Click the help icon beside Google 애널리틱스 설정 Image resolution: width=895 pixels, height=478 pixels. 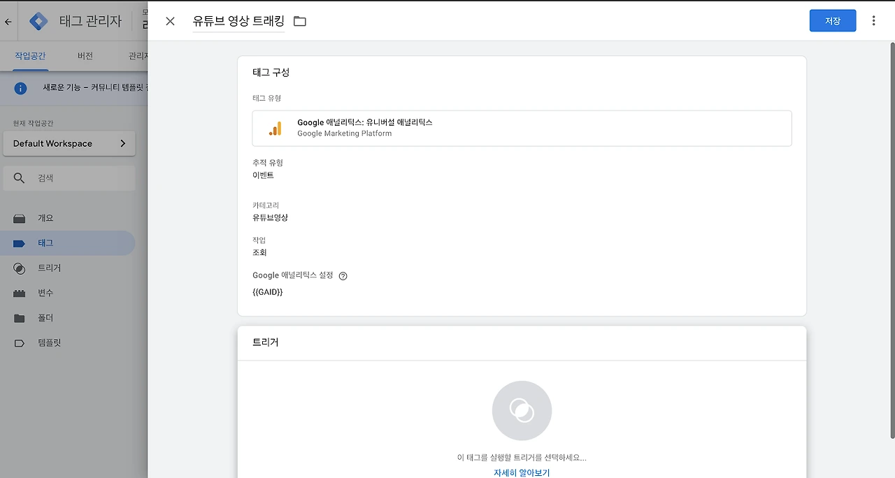(343, 276)
